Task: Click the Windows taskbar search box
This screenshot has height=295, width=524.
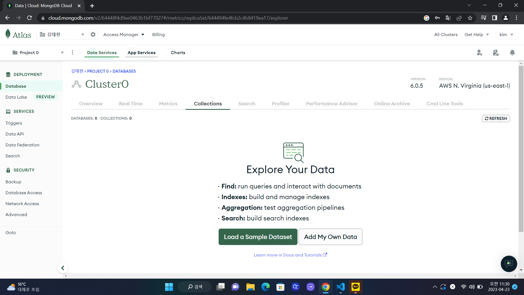Action: pyautogui.click(x=195, y=287)
